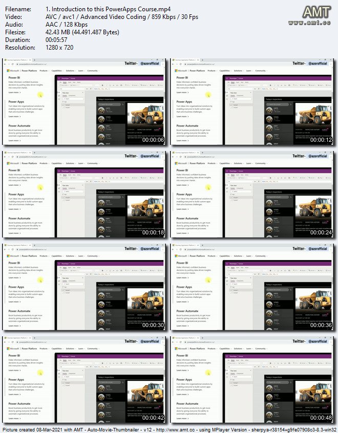338x433 pixels.
Task: Click the filename '1. Introduction to this PowerApps Course.mp4'
Action: pyautogui.click(x=108, y=9)
